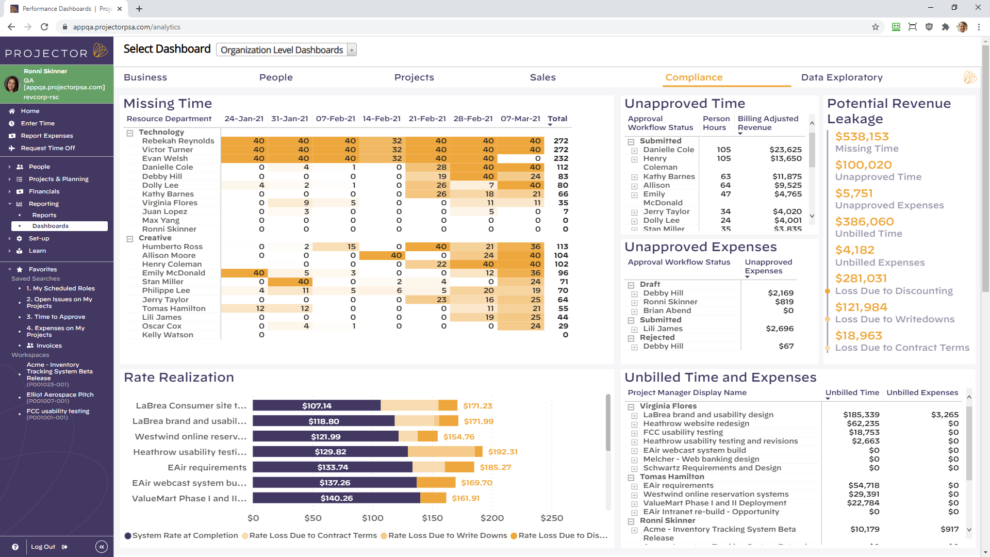Open the Data Exploratory tab
The height and width of the screenshot is (557, 990).
pyautogui.click(x=841, y=77)
